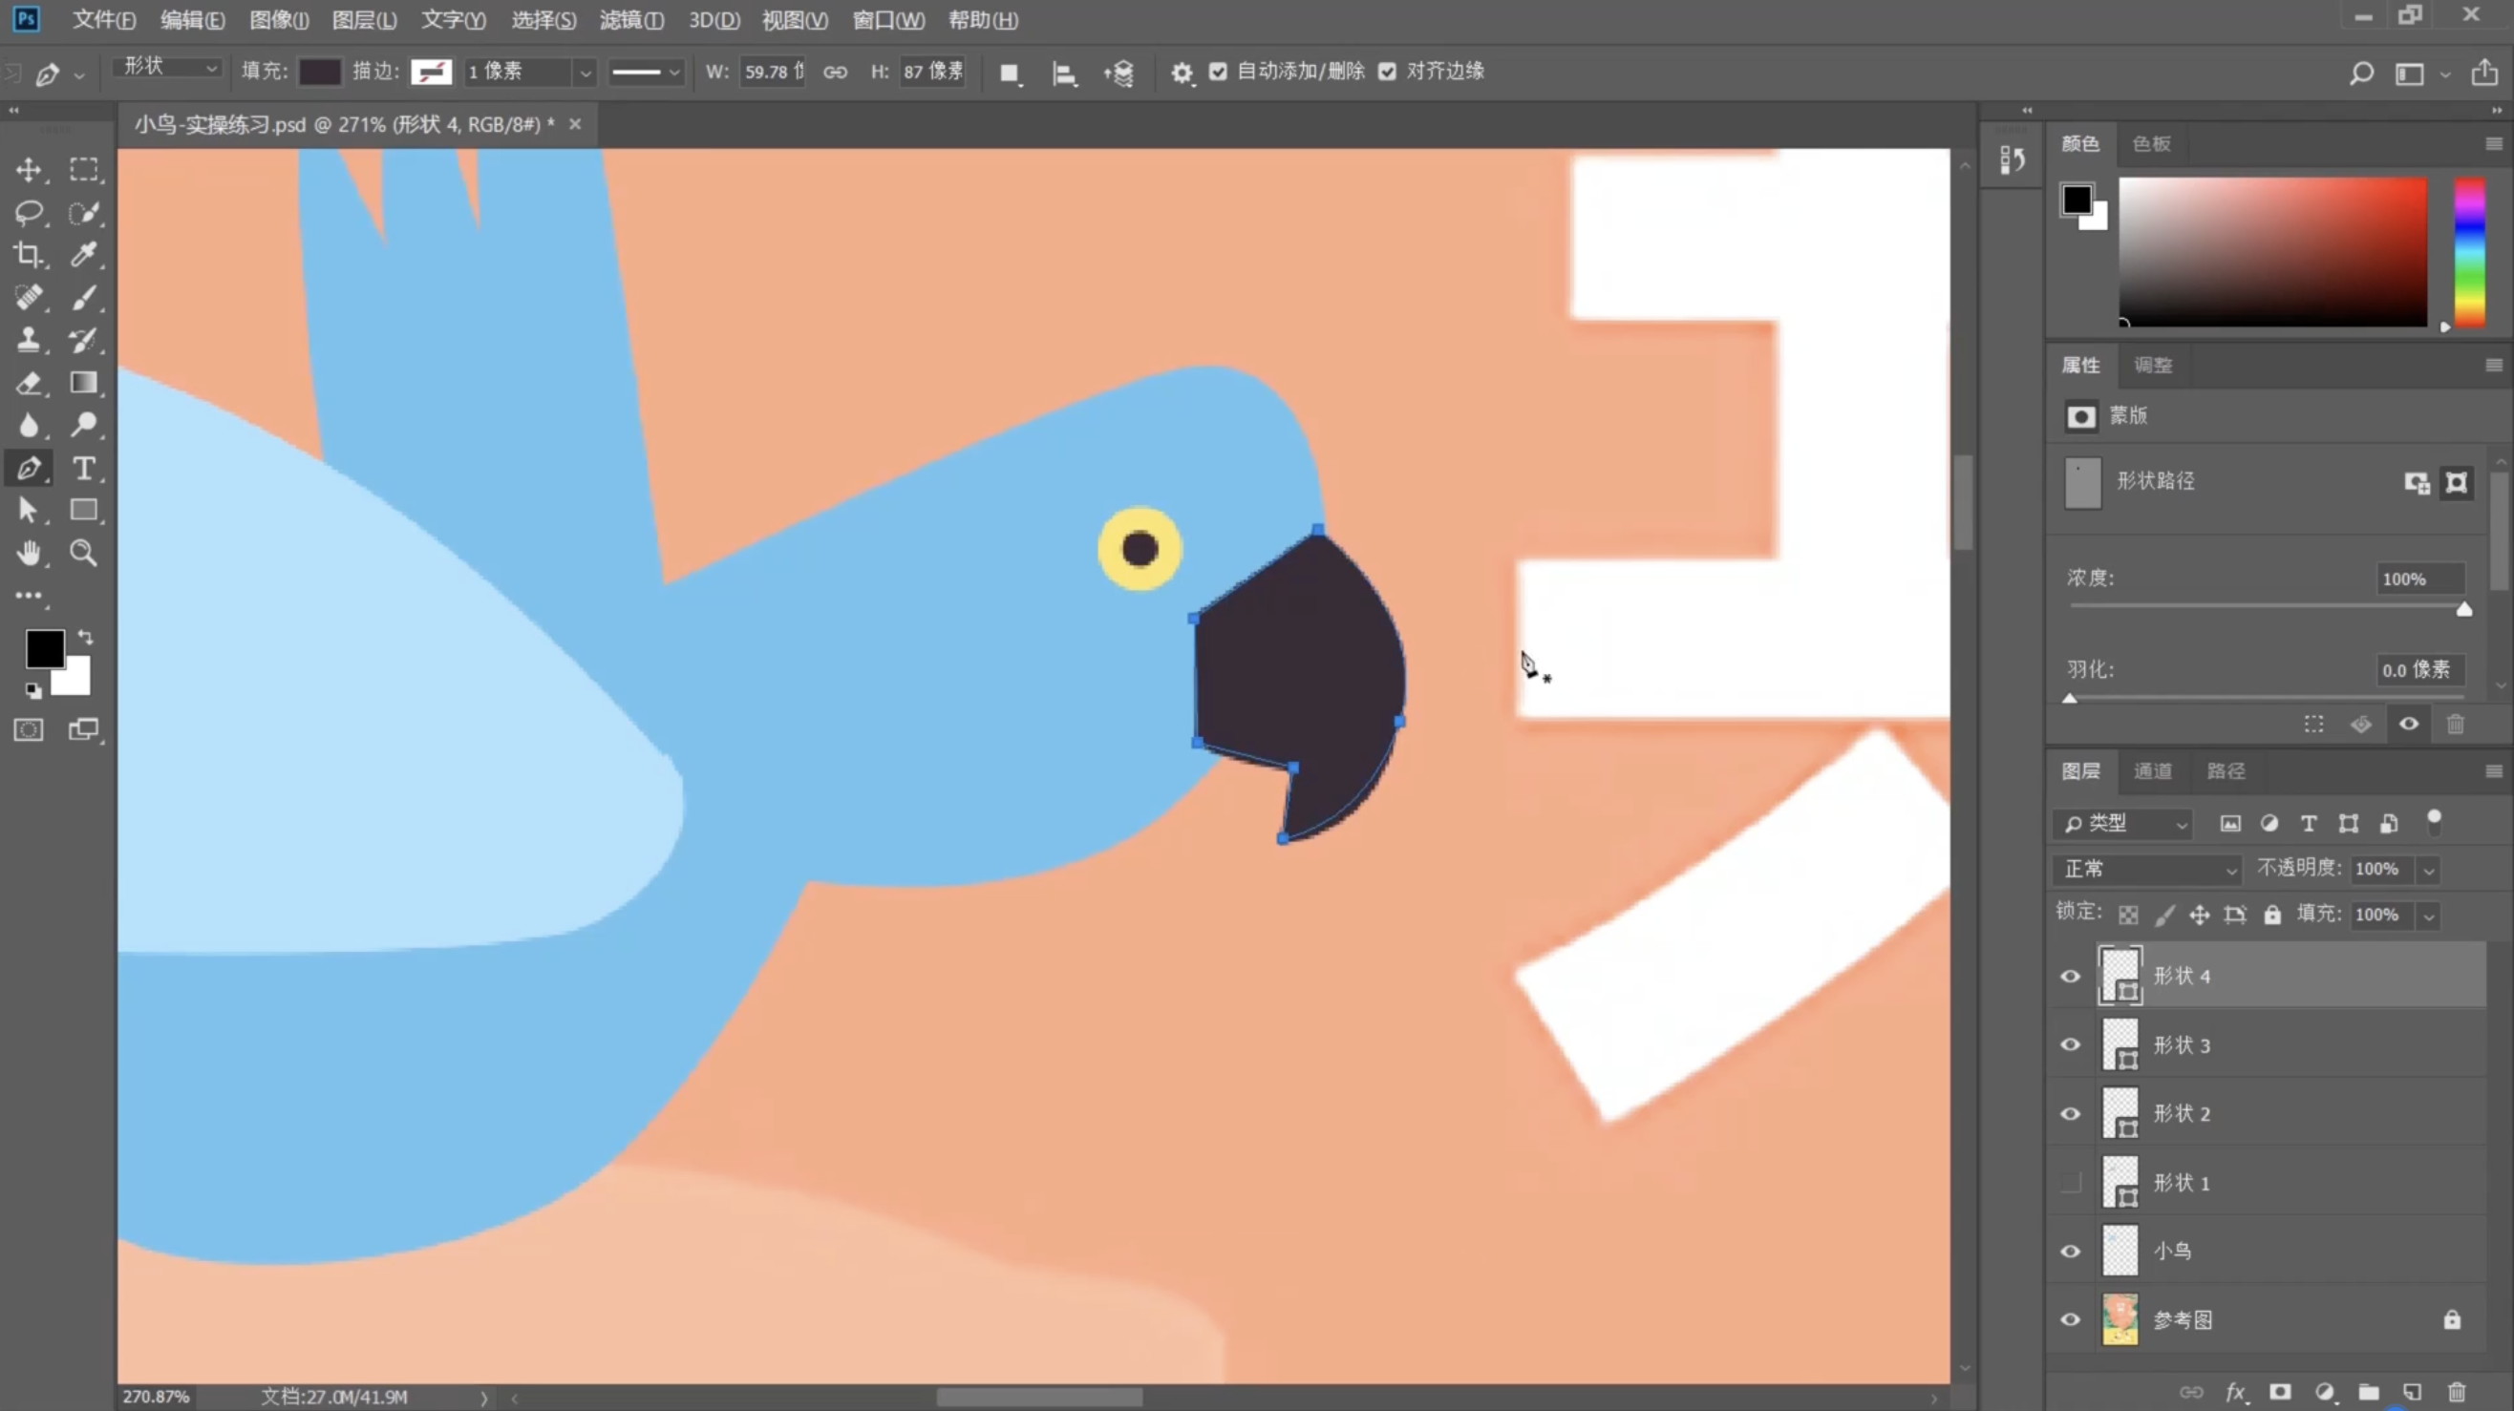Viewport: 2514px width, 1411px height.
Task: Open the 滤镜 menu
Action: point(631,19)
